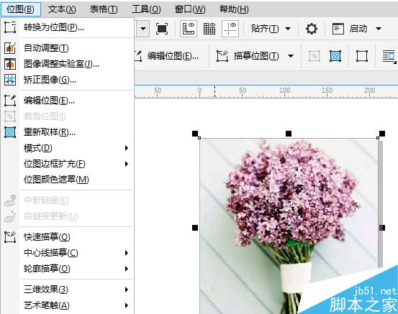Select 编辑位图(E) in the dropdown menu
This screenshot has width=398, height=314.
coord(49,101)
